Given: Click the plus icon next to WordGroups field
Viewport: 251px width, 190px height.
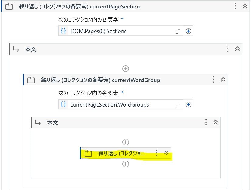Looking at the screenshot, I should click(188, 104).
